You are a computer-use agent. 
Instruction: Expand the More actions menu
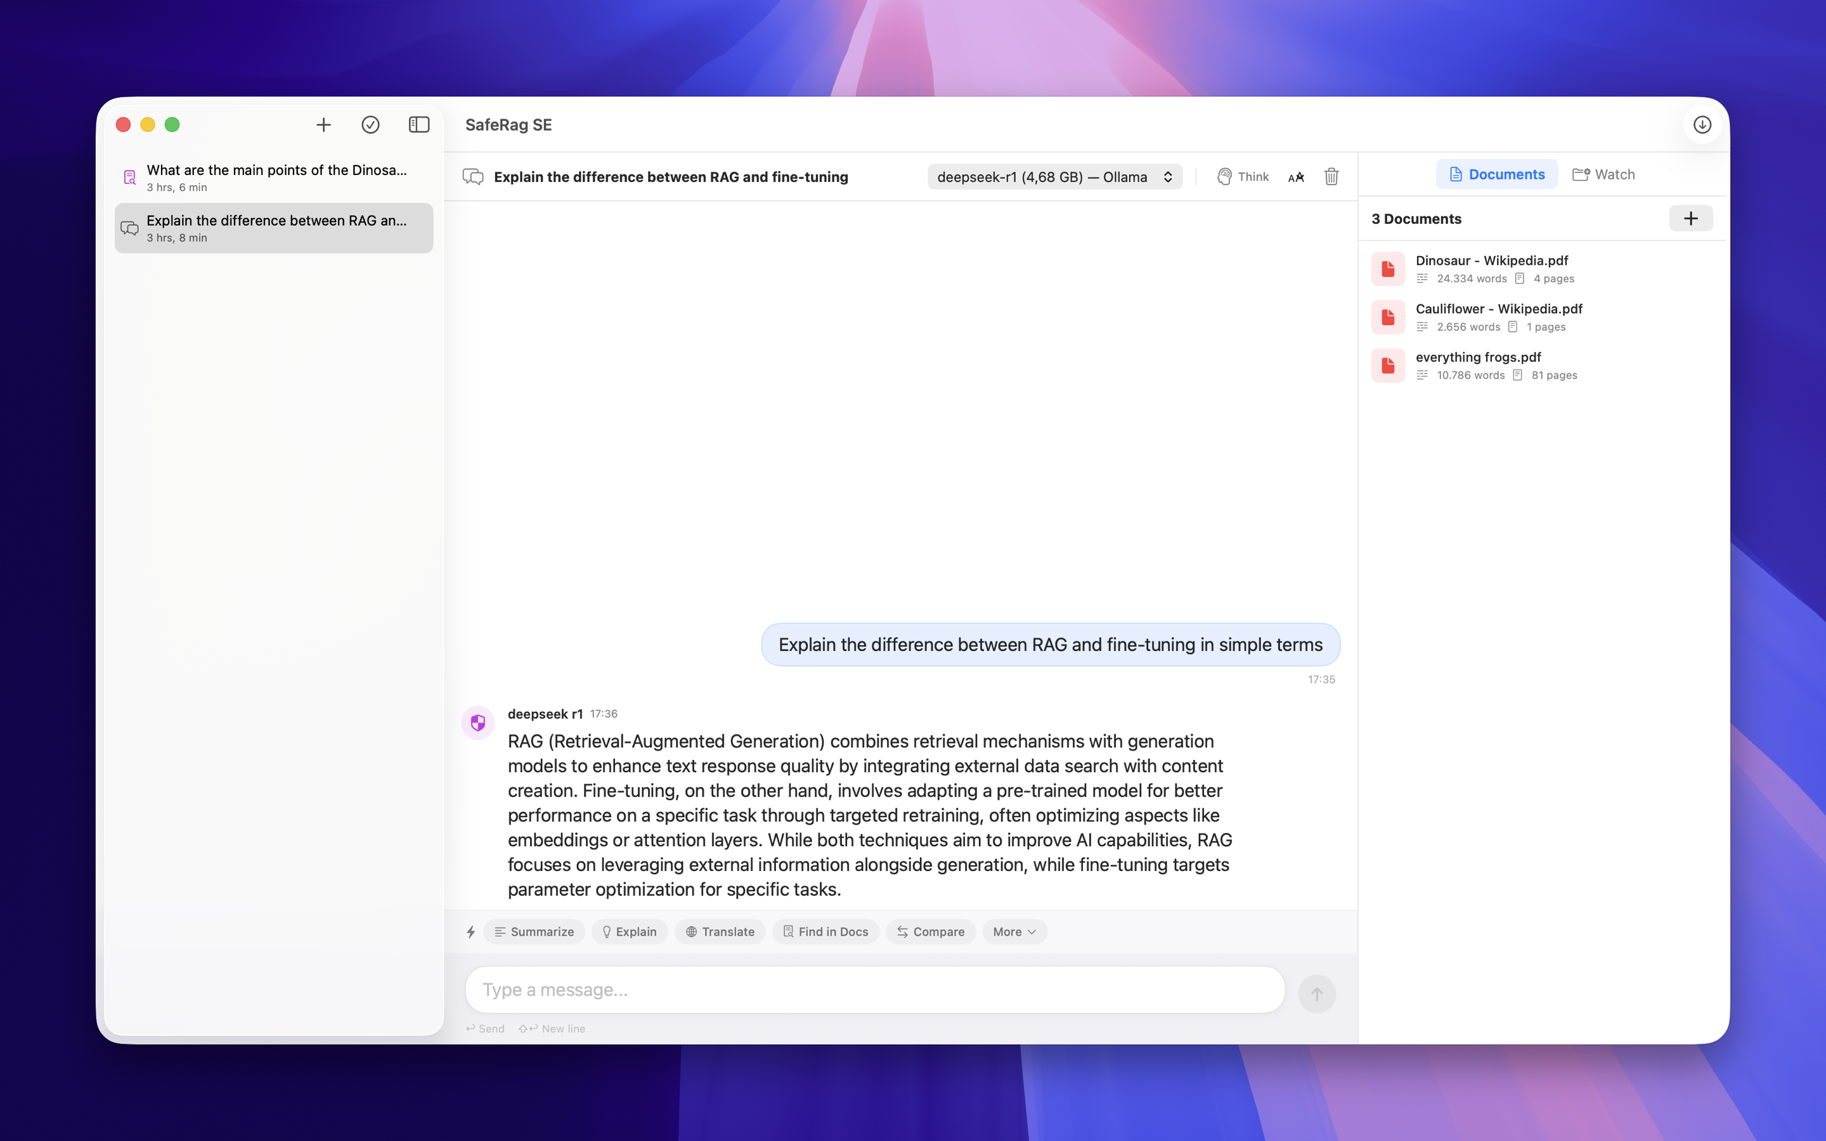(x=1013, y=931)
